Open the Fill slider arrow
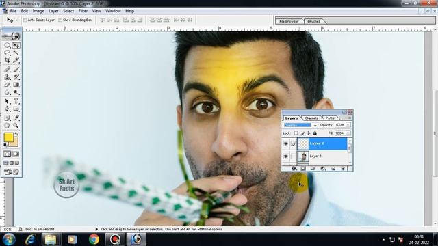 (348, 133)
